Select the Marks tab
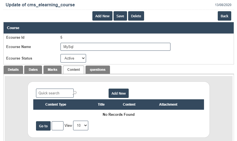The image size is (237, 141). point(53,70)
